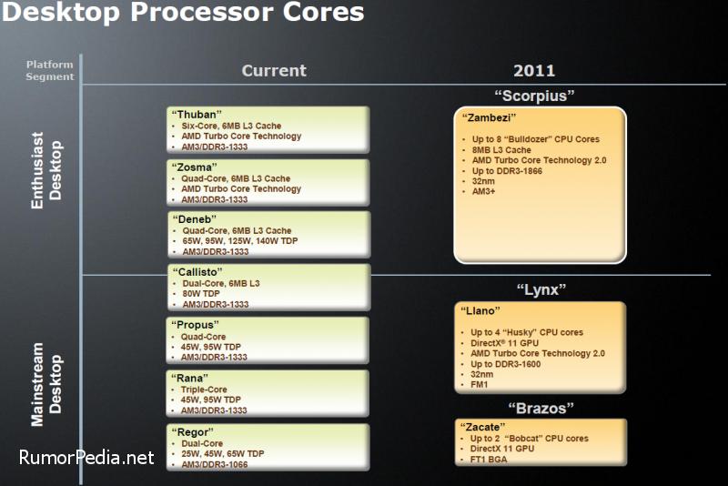Viewport: 728px width, 486px height.
Task: Select the "Rana" triple-core box
Action: click(268, 394)
